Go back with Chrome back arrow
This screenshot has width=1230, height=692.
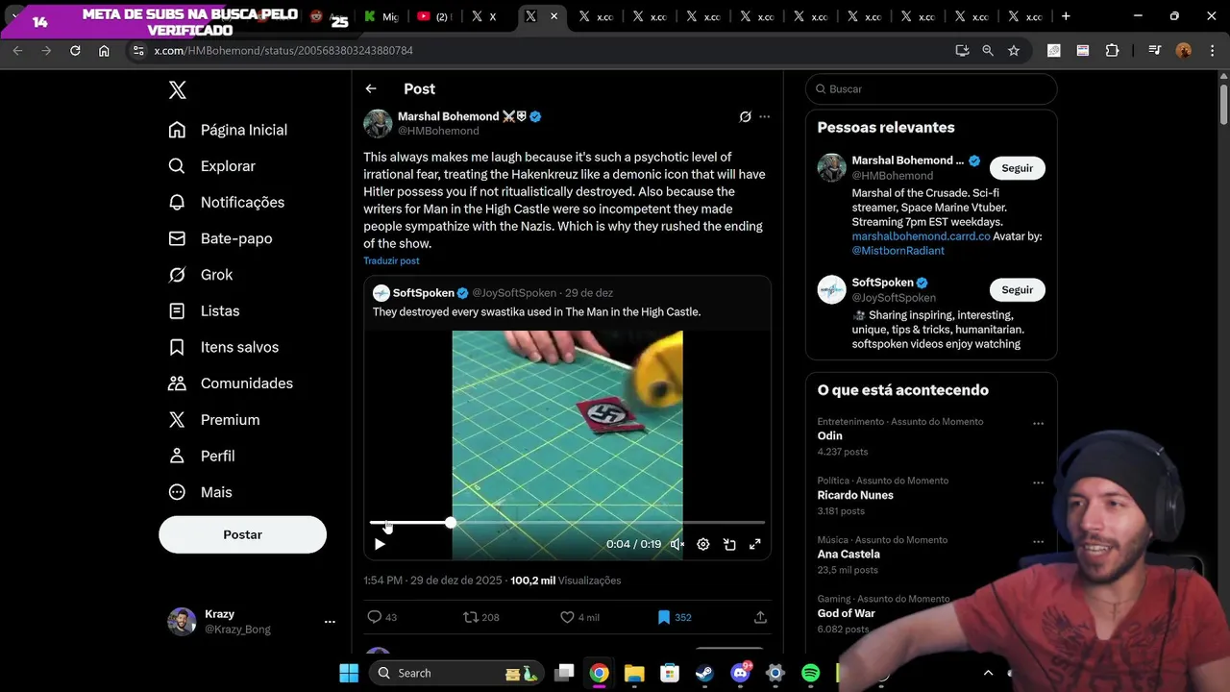click(17, 51)
